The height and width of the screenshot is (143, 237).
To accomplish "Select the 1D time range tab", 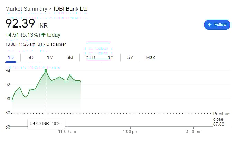I will (11, 57).
